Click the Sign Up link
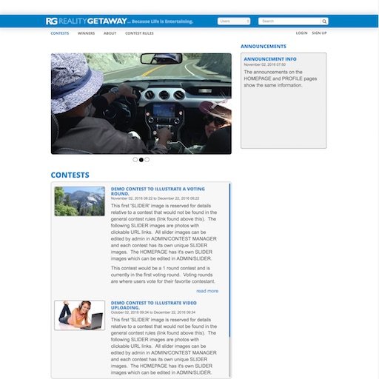Viewport: 379px width, 379px height. (319, 33)
